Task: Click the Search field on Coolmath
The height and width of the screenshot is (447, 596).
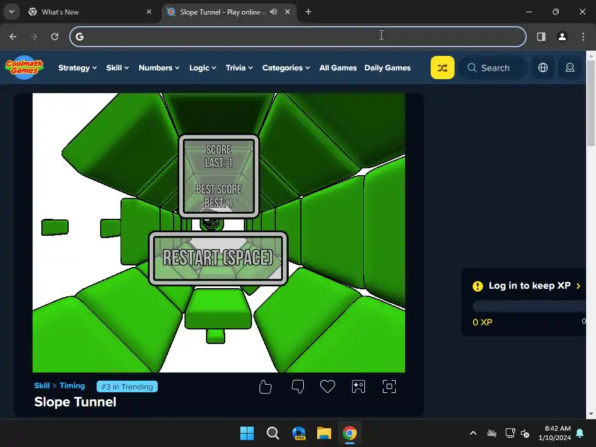Action: [494, 68]
